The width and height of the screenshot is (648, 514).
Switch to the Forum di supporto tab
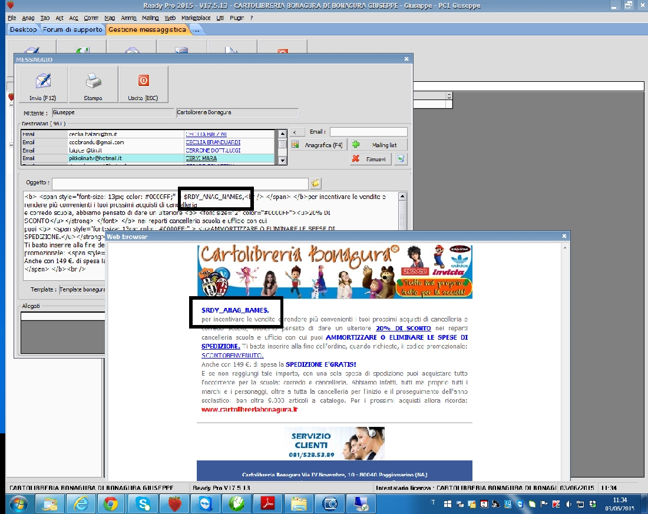tap(72, 30)
